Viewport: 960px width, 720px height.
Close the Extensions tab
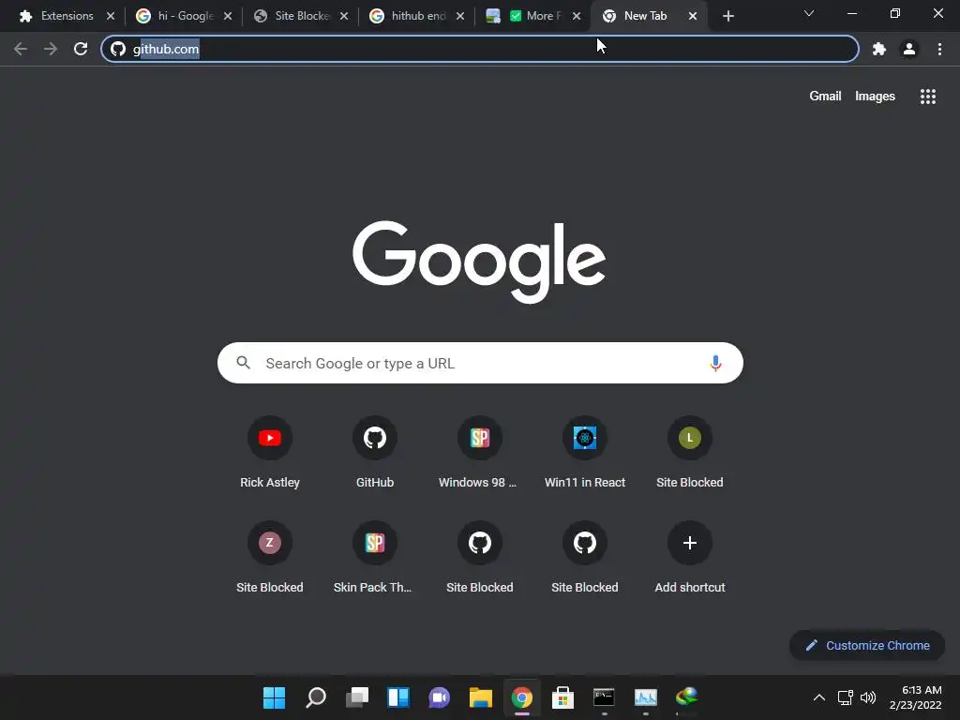pyautogui.click(x=111, y=16)
